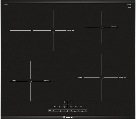Set power level 4 on slider

[68, 110]
